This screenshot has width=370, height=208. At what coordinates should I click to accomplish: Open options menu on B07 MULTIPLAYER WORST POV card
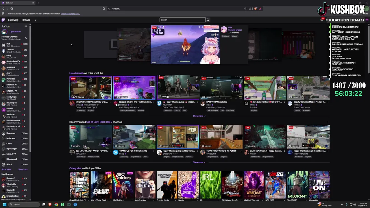pos(110,151)
